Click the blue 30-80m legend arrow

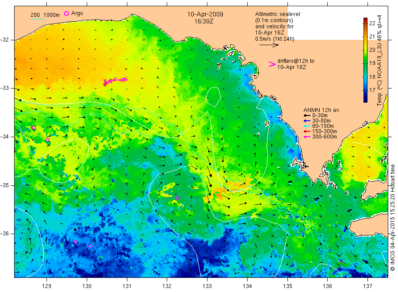click(x=307, y=121)
